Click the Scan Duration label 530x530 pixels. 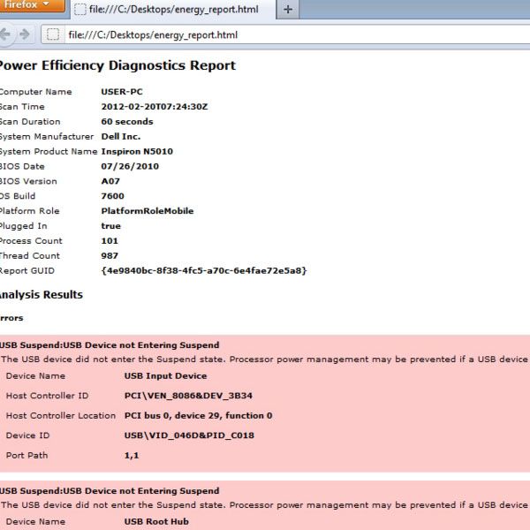click(30, 121)
